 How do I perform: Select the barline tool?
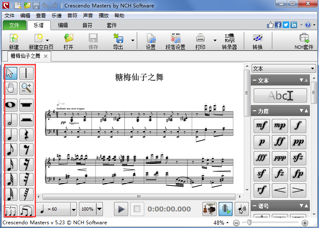pos(26,73)
